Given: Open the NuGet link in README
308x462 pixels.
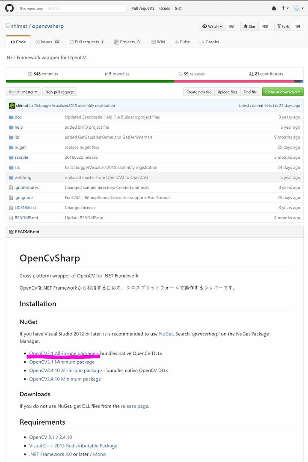Looking at the screenshot, I should coord(166,334).
